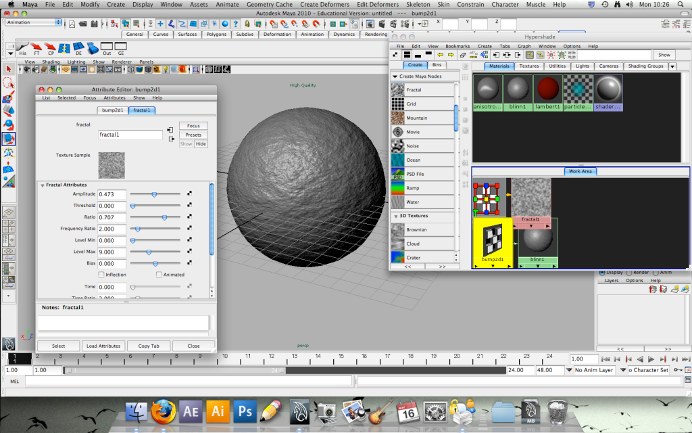The height and width of the screenshot is (433, 692).
Task: Open the Create Deformers menu
Action: (x=326, y=4)
